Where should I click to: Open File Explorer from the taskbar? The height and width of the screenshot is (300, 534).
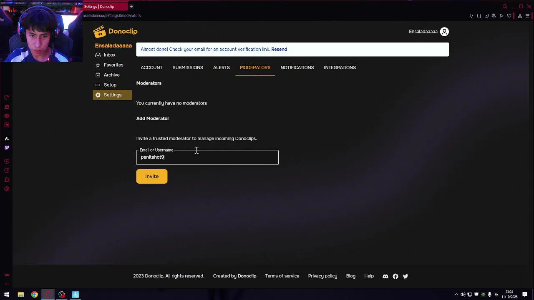click(20, 295)
